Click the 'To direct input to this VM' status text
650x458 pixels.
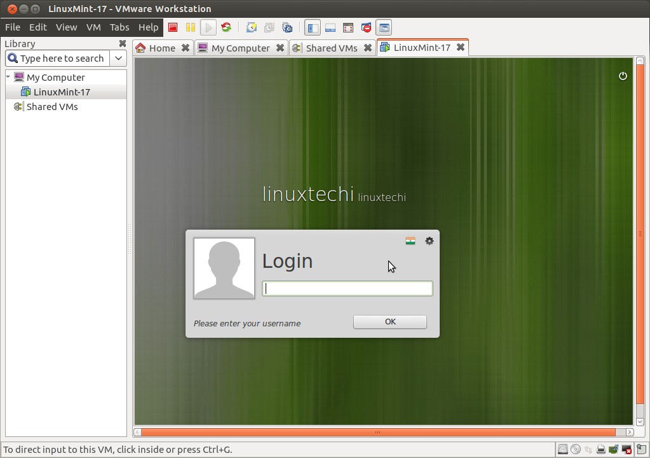pyautogui.click(x=118, y=450)
